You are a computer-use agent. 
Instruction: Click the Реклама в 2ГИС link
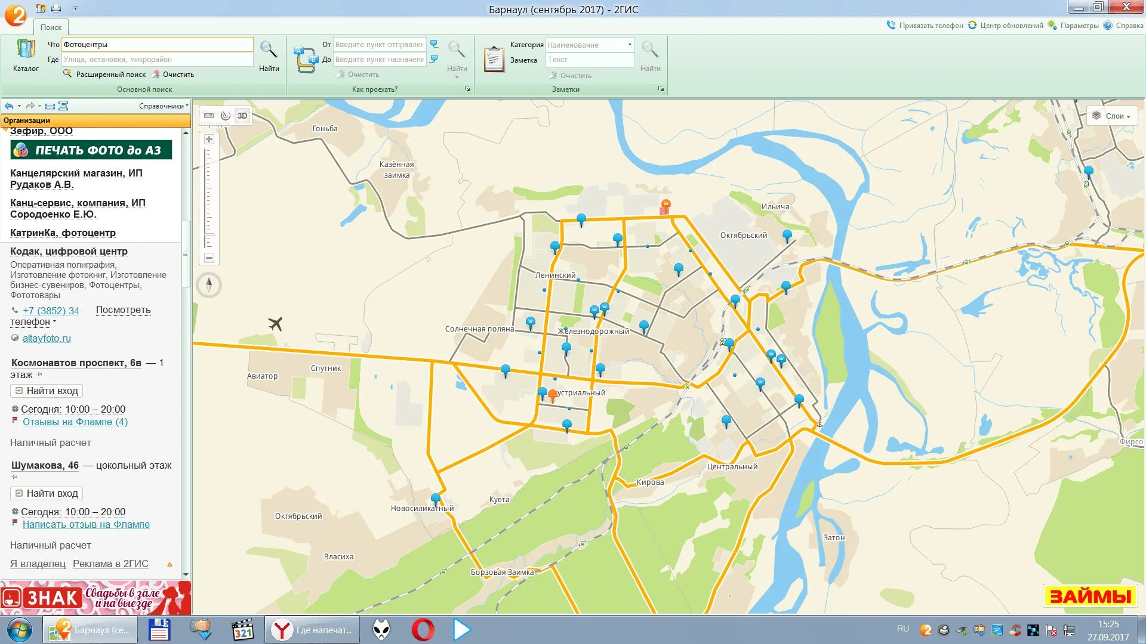tap(110, 563)
